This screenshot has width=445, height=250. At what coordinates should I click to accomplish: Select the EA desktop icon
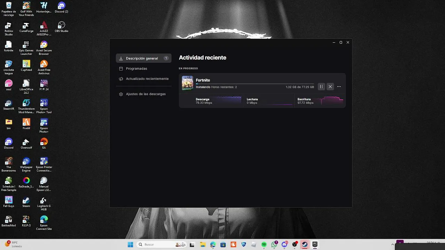[x=44, y=144]
